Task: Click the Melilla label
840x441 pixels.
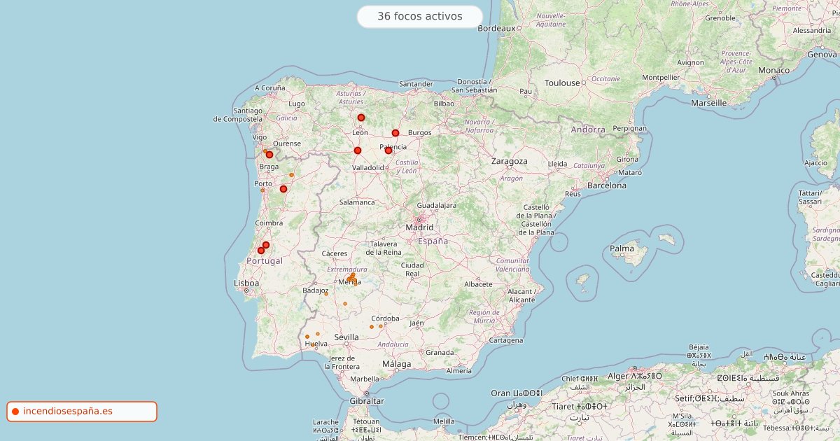Action: point(444,421)
